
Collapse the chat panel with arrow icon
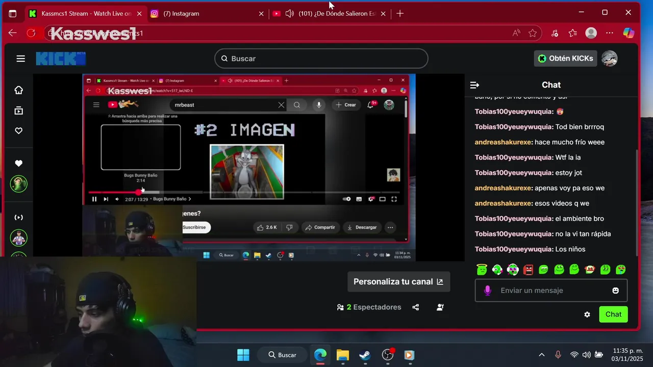click(x=474, y=85)
